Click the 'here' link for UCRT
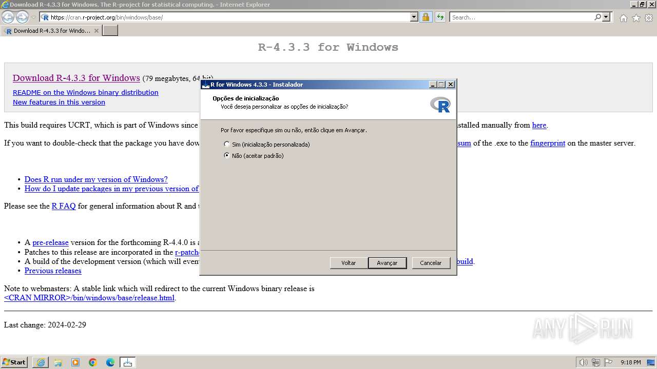This screenshot has width=657, height=369. tap(539, 125)
